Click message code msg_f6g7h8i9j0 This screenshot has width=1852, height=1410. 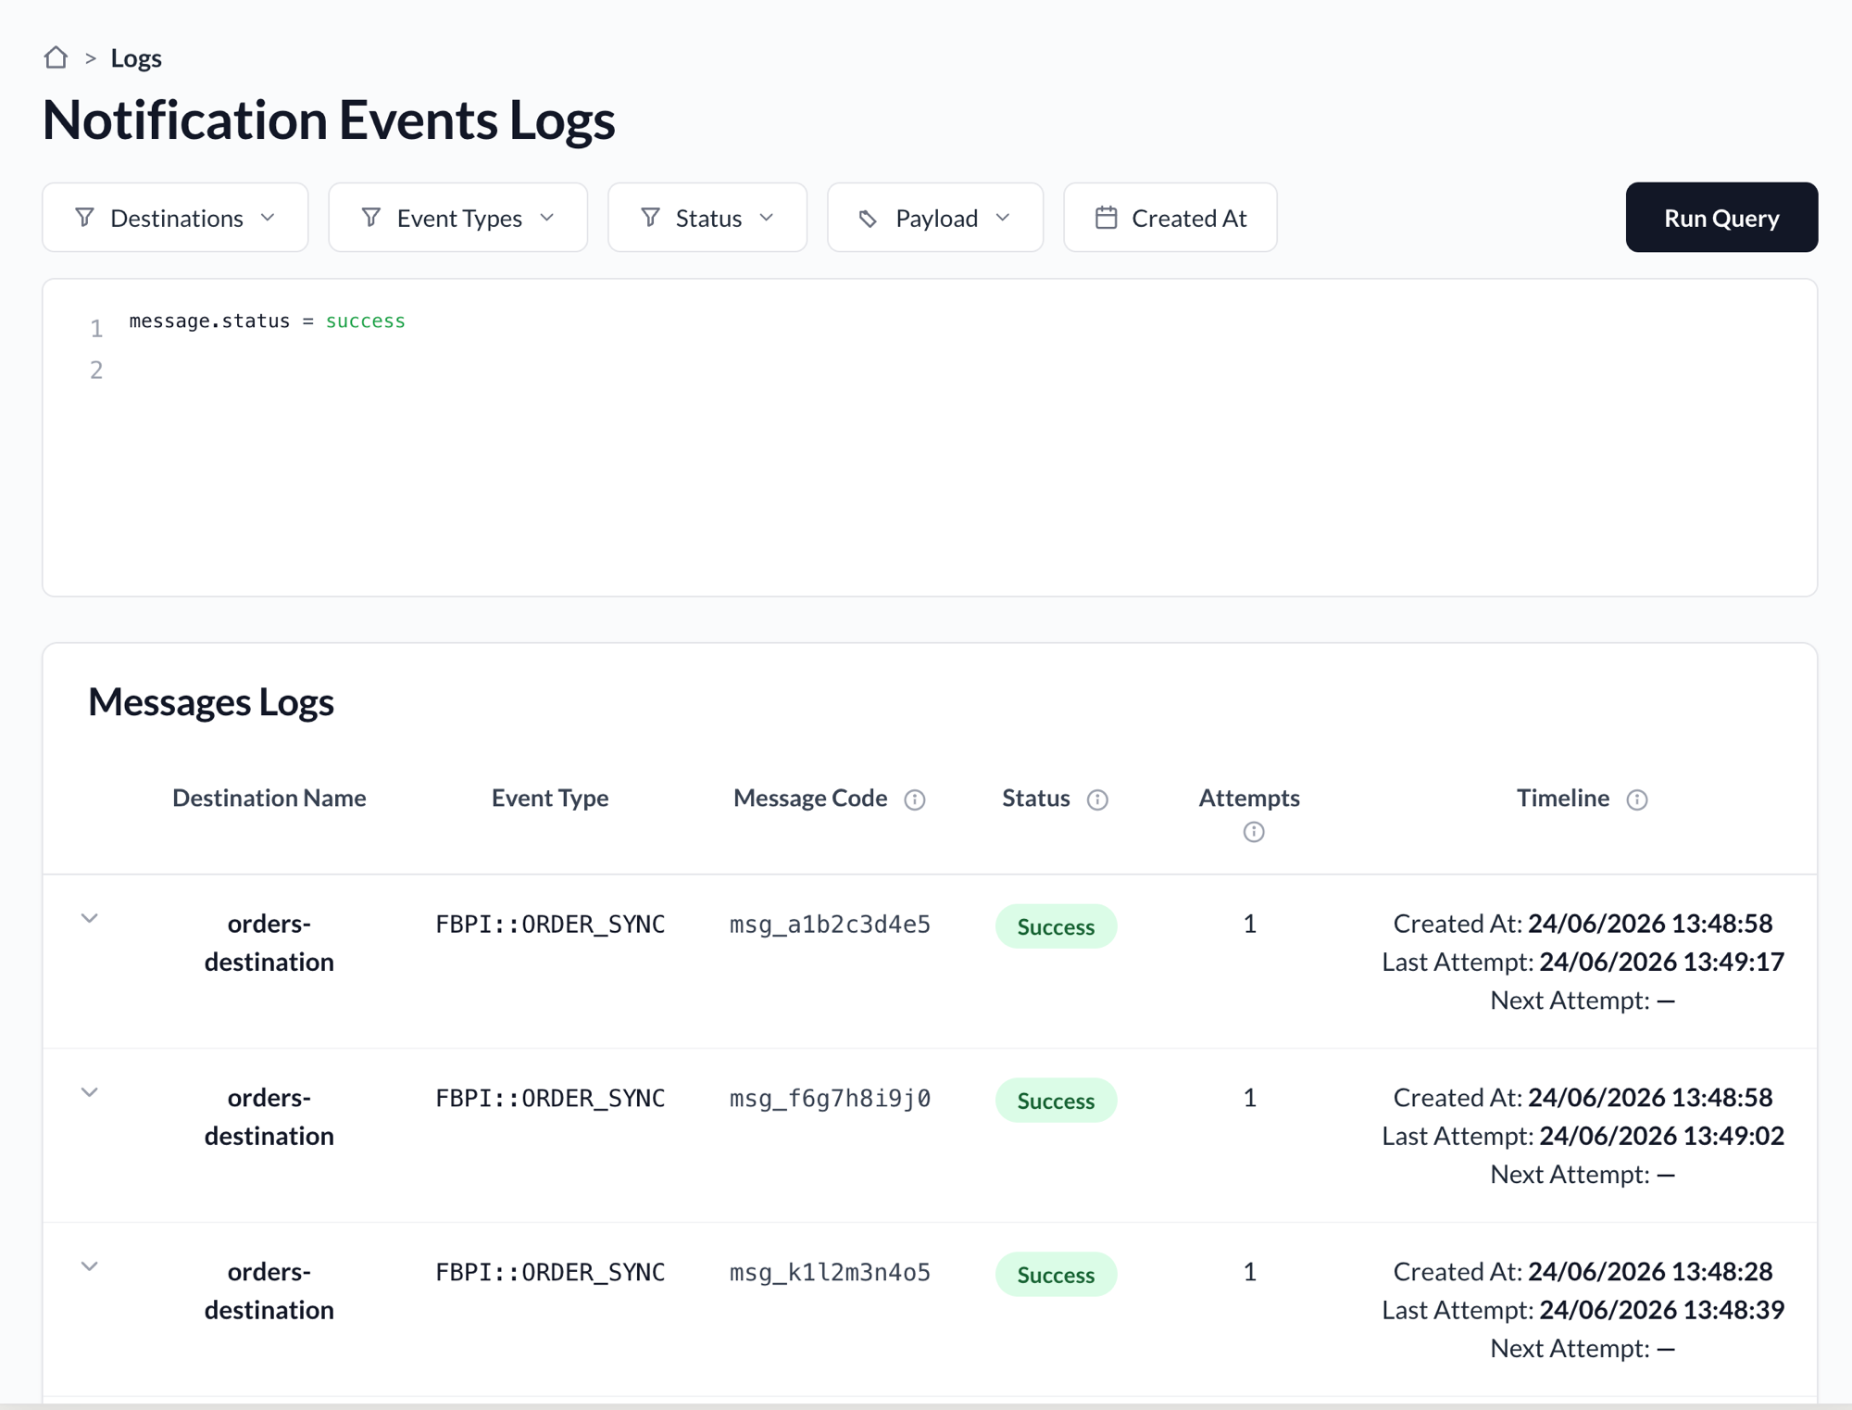[x=830, y=1099]
